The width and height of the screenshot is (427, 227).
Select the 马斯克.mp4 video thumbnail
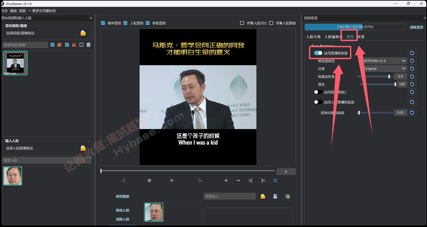(x=15, y=63)
